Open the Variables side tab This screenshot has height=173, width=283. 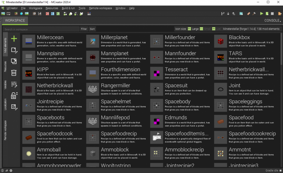click(x=5, y=85)
